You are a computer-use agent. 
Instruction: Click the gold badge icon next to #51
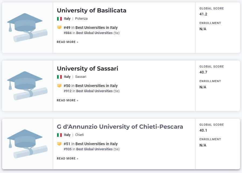[59, 144]
